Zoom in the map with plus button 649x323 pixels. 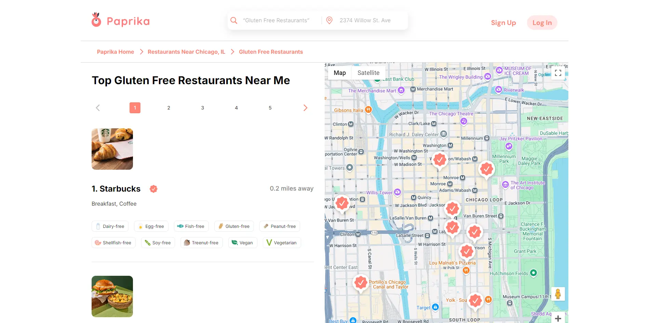(x=558, y=319)
